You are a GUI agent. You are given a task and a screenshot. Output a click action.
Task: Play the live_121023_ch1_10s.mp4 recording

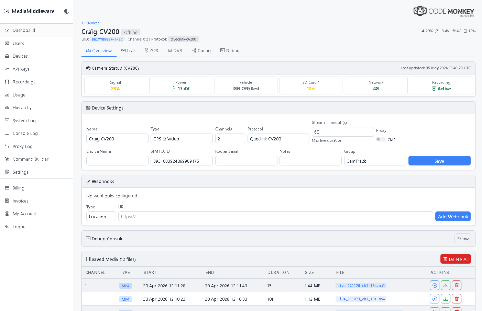click(x=435, y=299)
